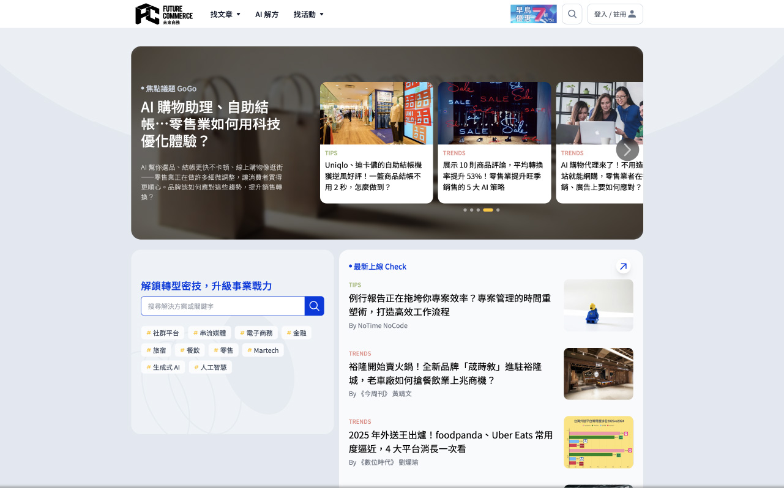This screenshot has height=488, width=784.
Task: Select the second carousel pagination dot
Action: 472,210
